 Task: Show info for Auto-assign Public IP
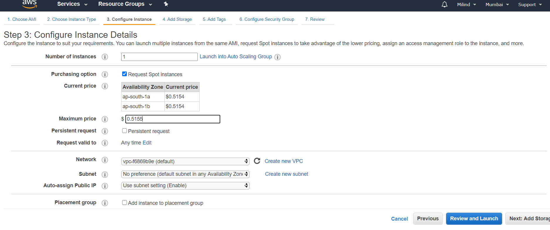tap(105, 186)
